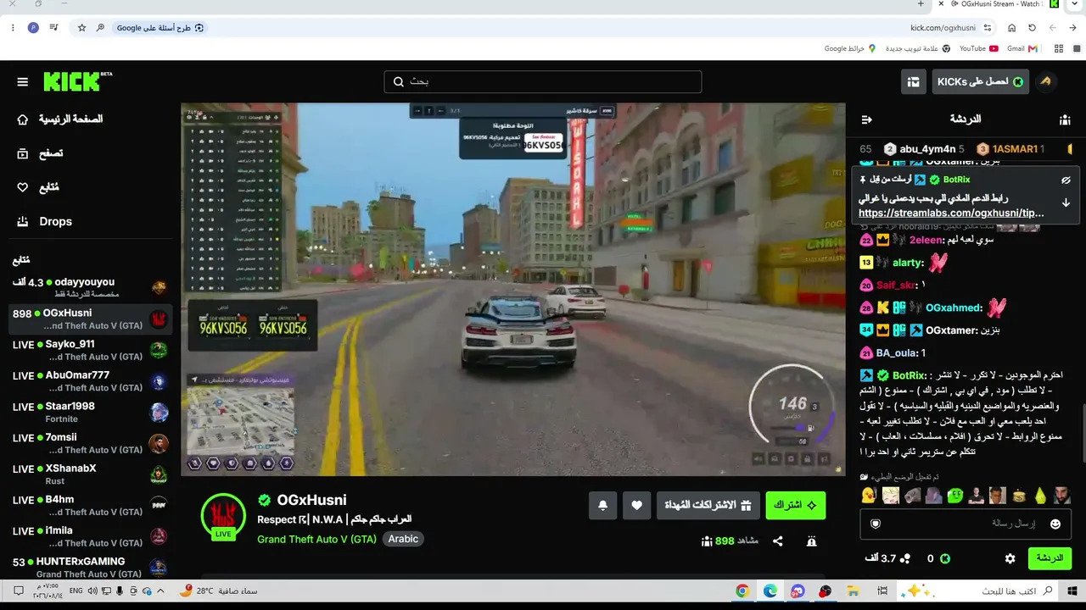Open Following (مُتابع) in the sidebar
Screen dimensions: 1086x610
[38, 187]
